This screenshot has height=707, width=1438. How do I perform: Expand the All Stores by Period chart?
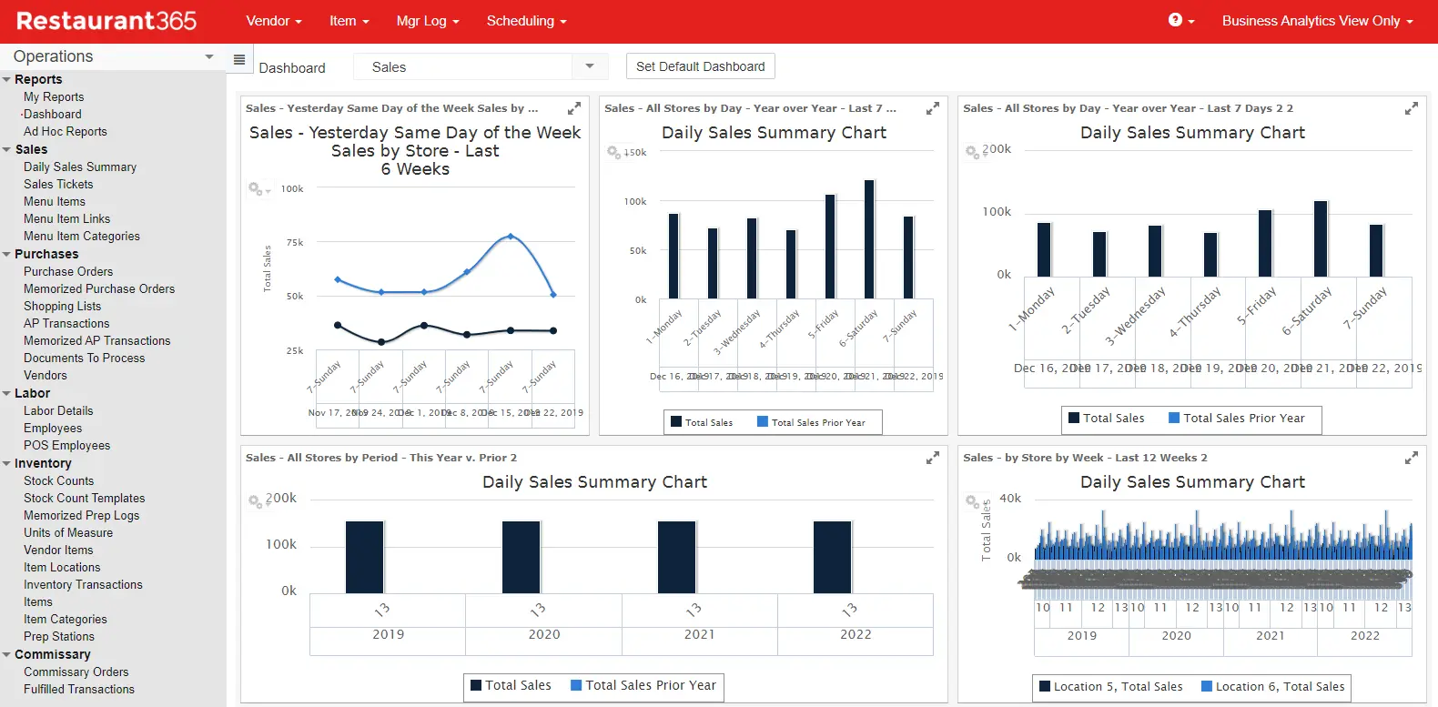click(933, 458)
